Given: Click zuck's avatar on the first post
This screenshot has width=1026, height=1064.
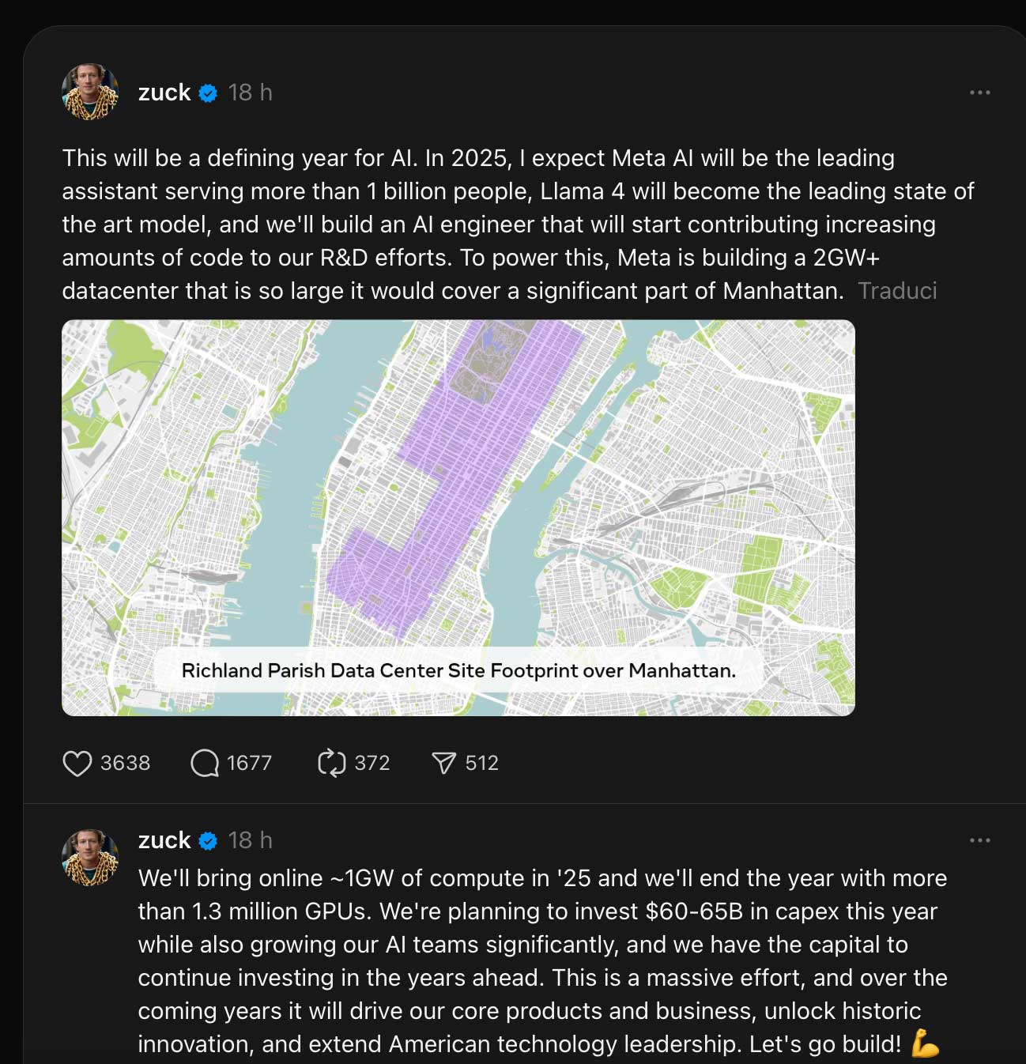Looking at the screenshot, I should [x=90, y=92].
